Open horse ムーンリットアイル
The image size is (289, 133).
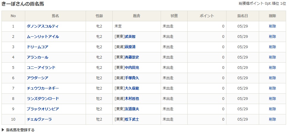(43, 37)
